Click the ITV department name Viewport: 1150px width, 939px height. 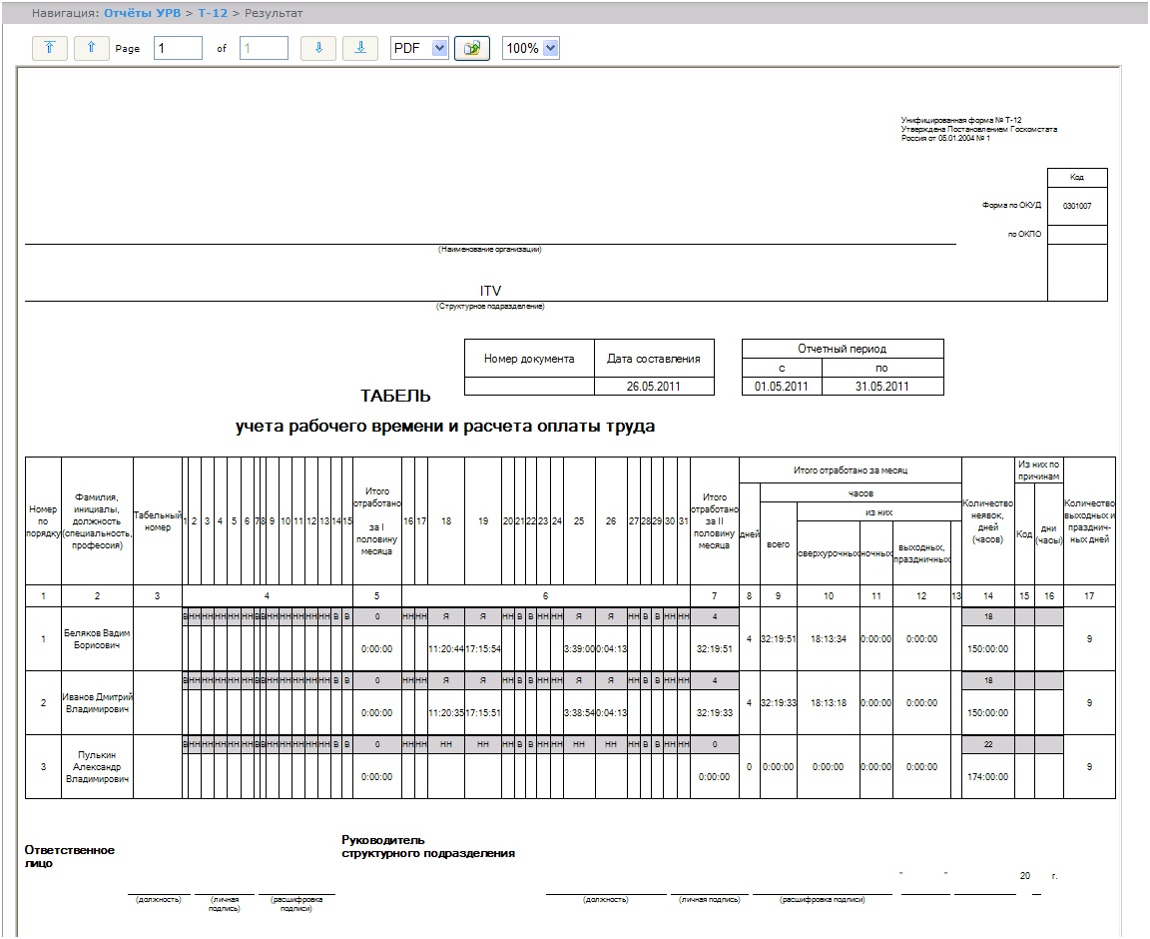coord(490,291)
